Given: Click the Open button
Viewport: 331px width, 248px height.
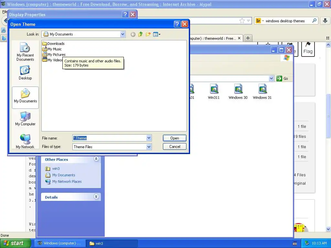Looking at the screenshot, I should click(175, 138).
